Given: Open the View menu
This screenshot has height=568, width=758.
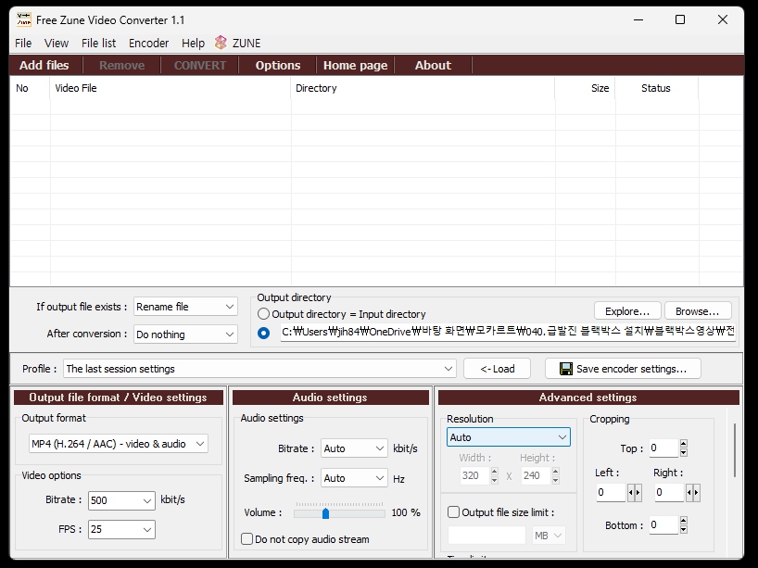Looking at the screenshot, I should [x=57, y=43].
